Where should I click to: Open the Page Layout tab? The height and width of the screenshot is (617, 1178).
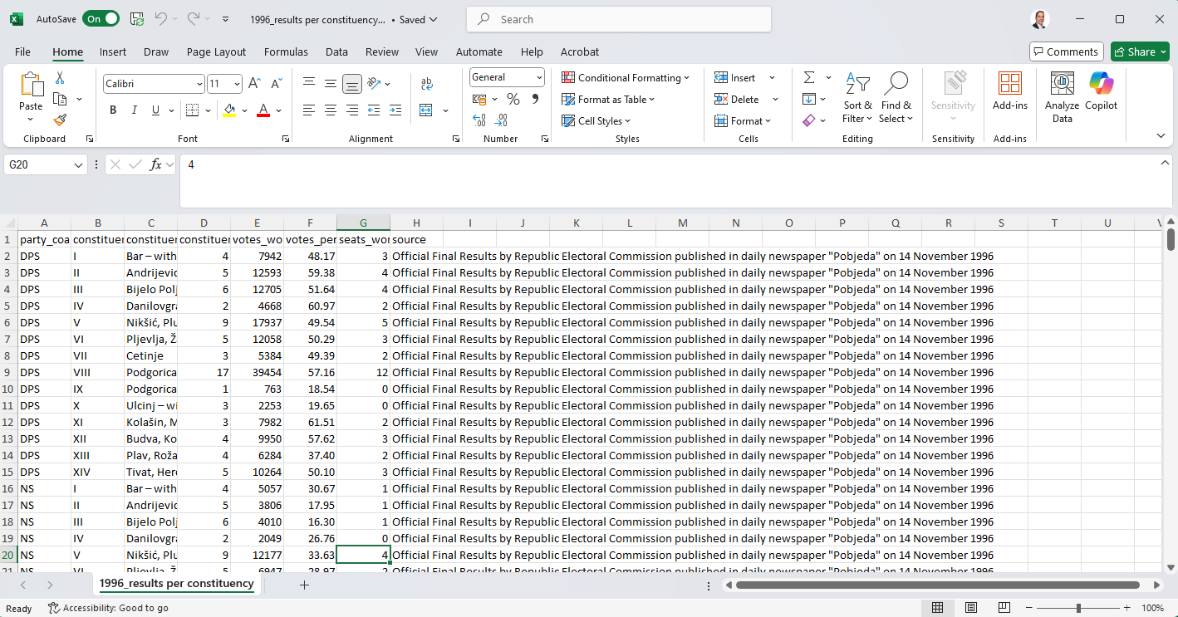(216, 51)
